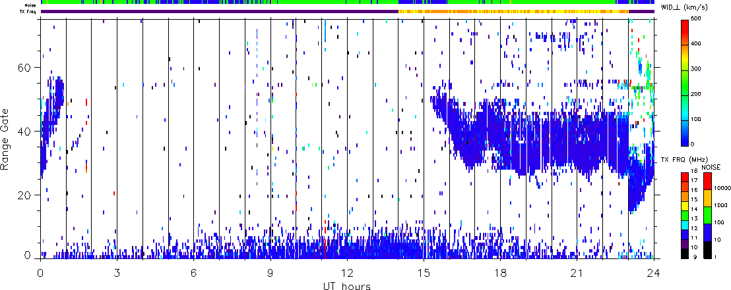Click the 3 tick label on UT hours axis
This screenshot has width=731, height=290.
(x=117, y=272)
